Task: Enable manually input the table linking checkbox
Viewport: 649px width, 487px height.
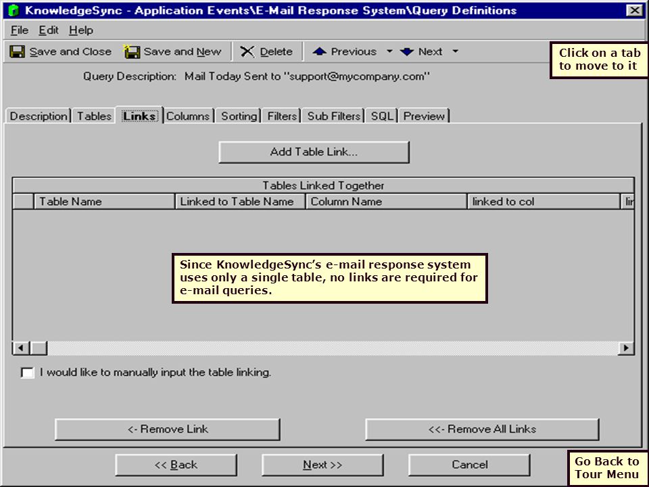Action: tap(27, 373)
